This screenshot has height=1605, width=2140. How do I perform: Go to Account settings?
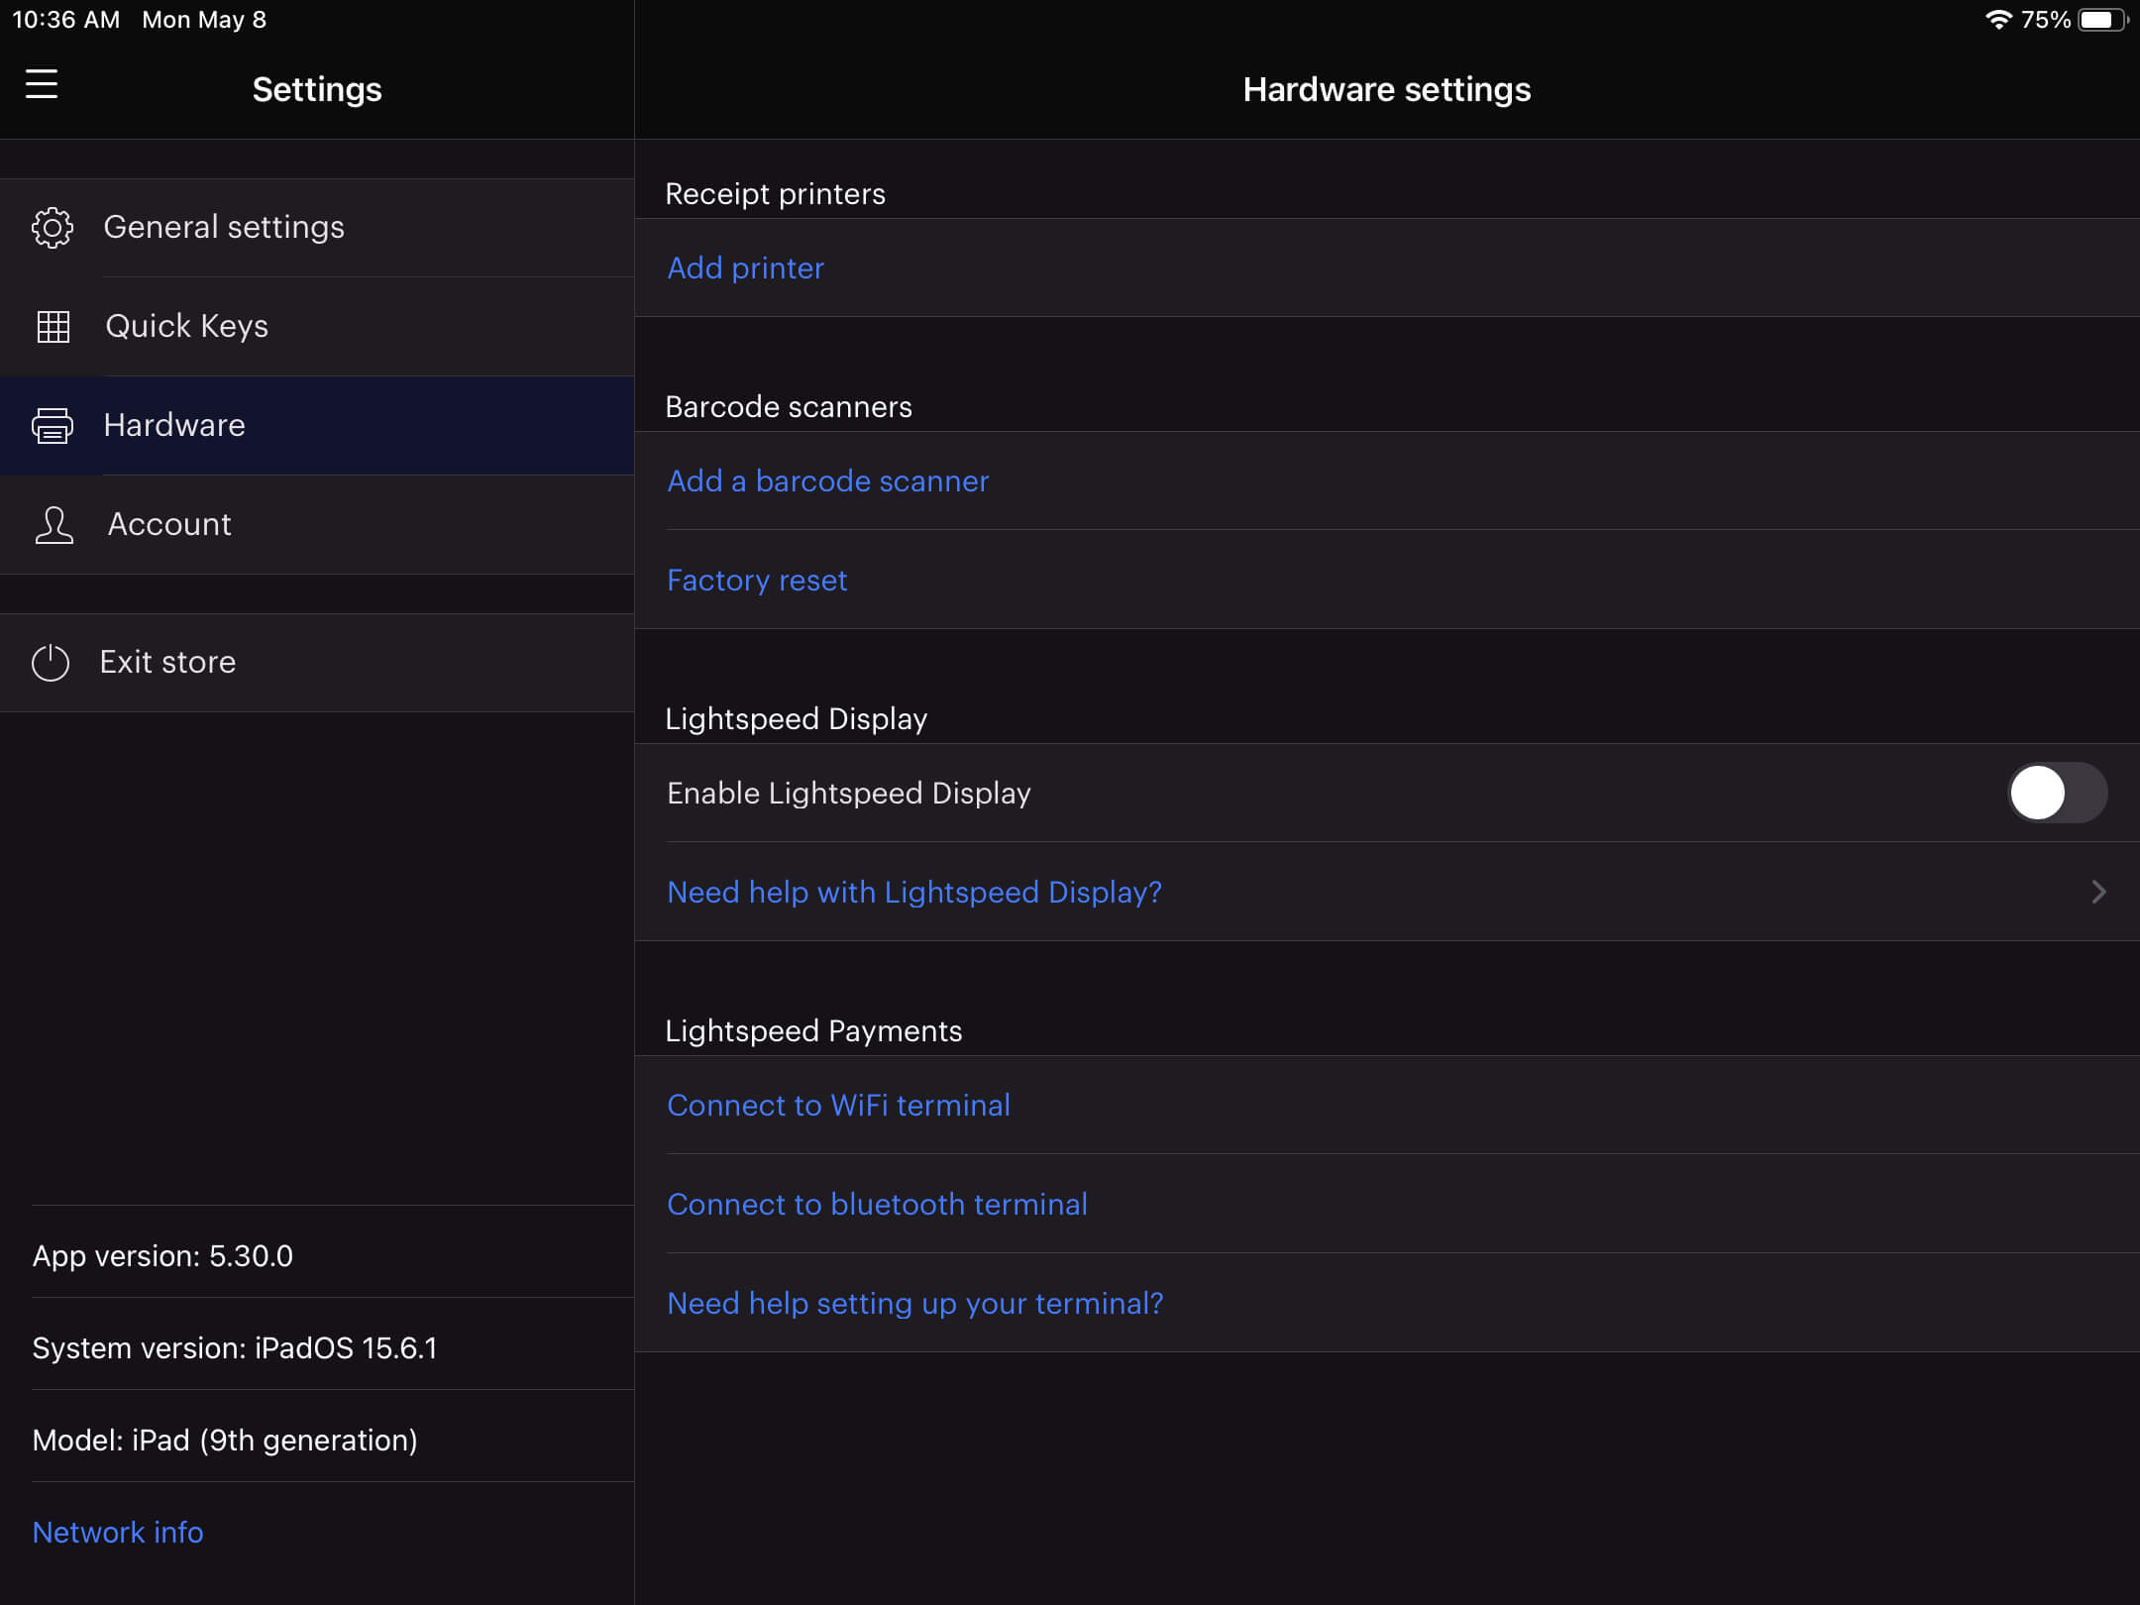pos(169,525)
